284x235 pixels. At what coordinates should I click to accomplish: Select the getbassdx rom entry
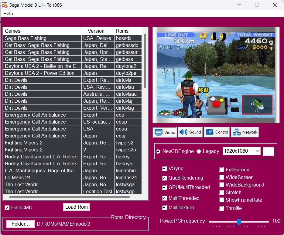tap(72, 45)
